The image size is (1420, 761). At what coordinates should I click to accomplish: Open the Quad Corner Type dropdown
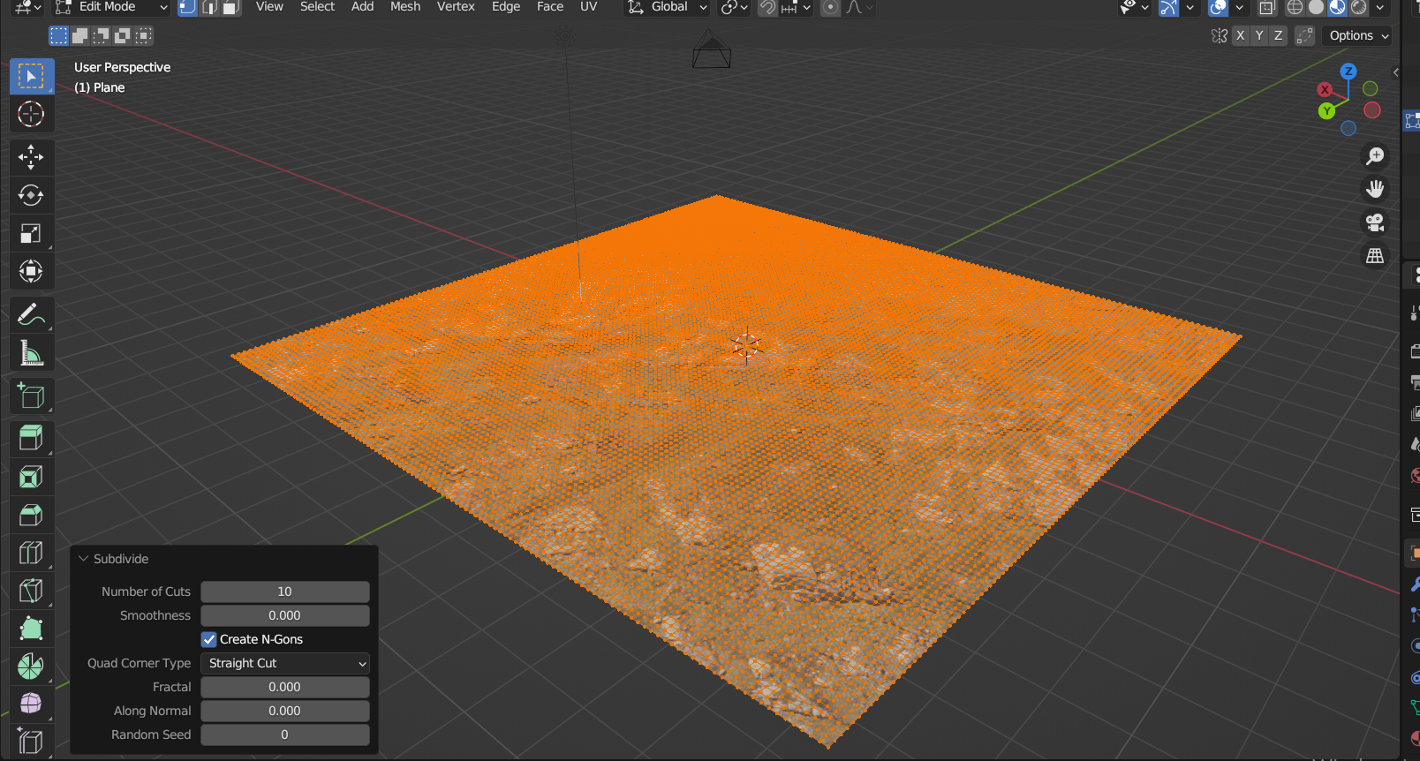pyautogui.click(x=285, y=663)
